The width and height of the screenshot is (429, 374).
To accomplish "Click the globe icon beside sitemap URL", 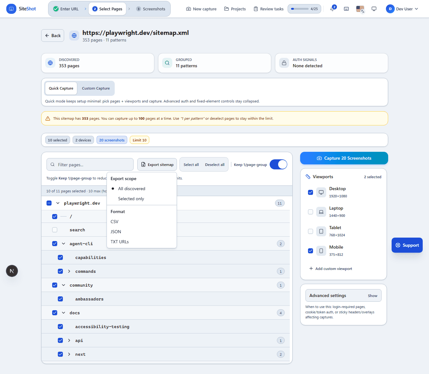I will click(x=74, y=36).
